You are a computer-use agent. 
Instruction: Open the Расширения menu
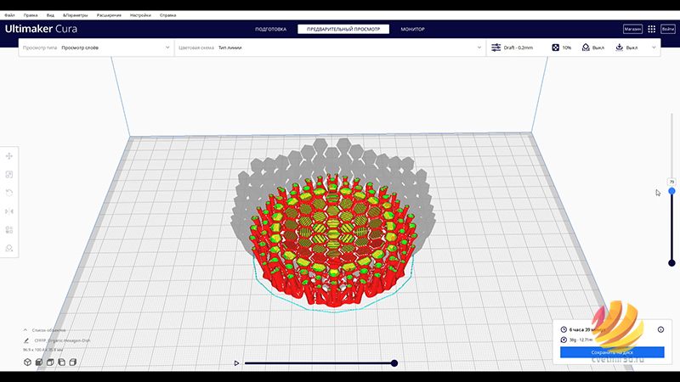point(109,15)
